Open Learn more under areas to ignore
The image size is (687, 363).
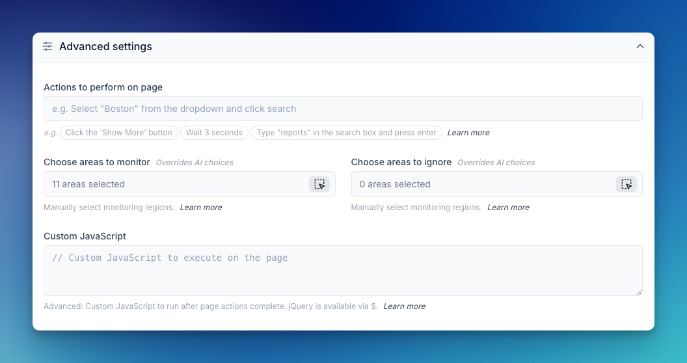click(x=508, y=208)
